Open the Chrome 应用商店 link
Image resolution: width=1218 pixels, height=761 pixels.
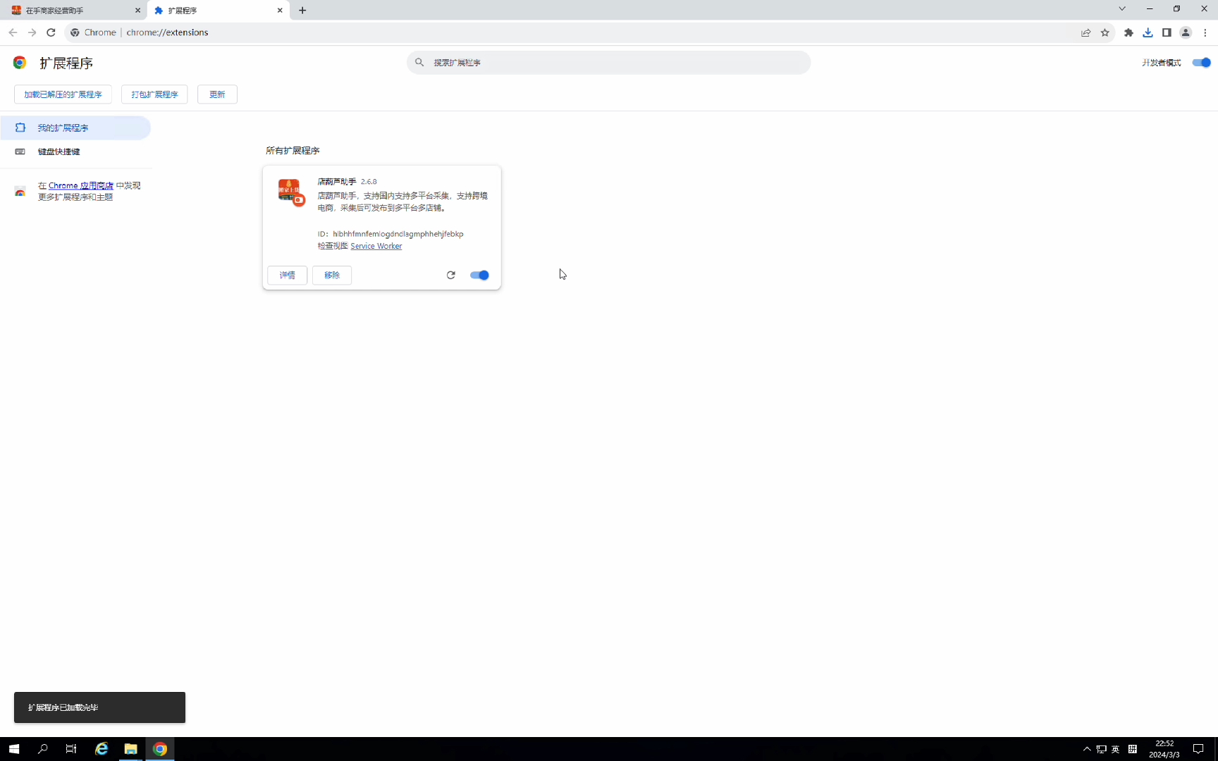point(81,186)
